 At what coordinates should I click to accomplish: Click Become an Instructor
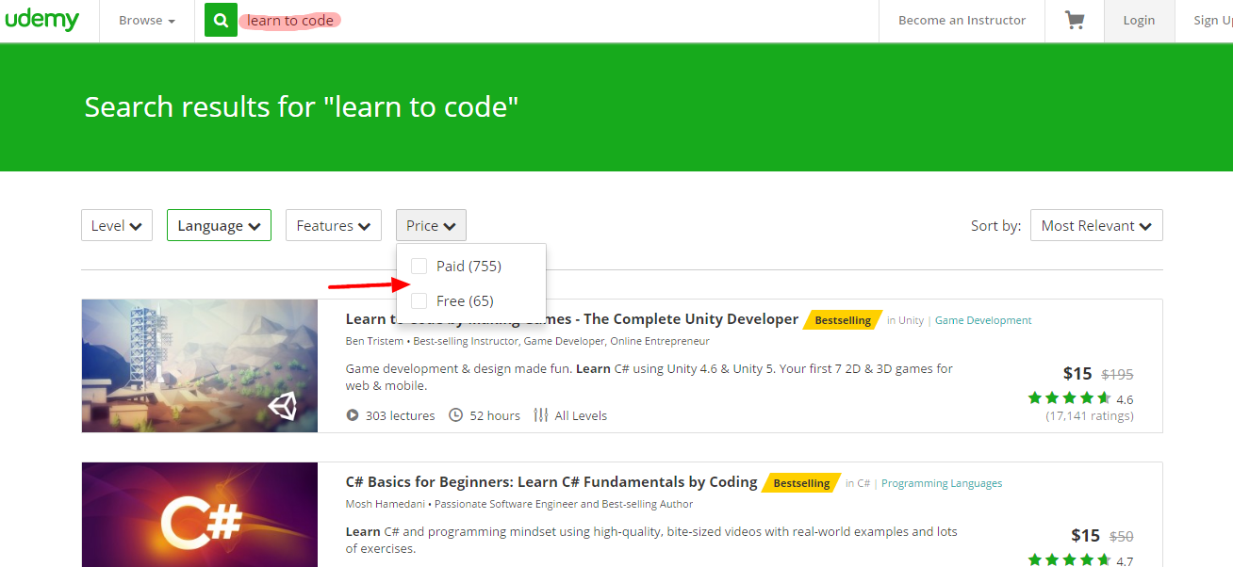[x=962, y=21]
